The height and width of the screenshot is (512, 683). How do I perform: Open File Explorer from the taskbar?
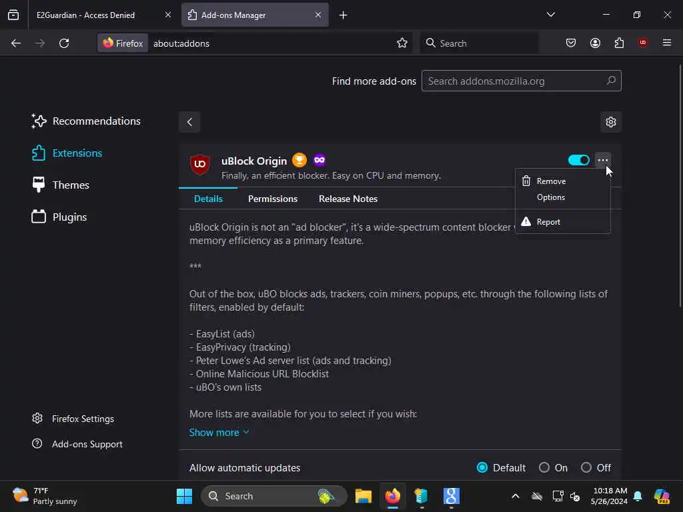(364, 496)
